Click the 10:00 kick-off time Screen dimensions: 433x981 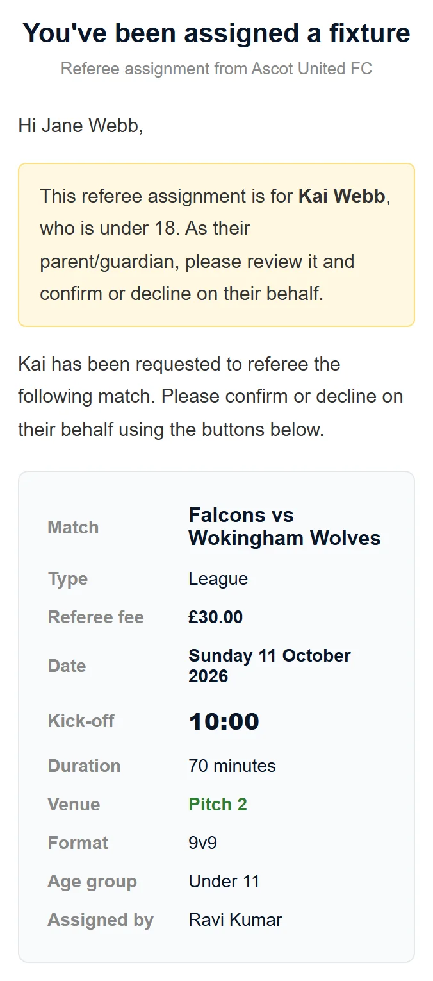click(x=224, y=721)
